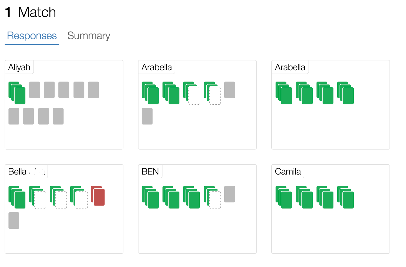This screenshot has width=406, height=267.
Task: Click Bella's first fully green card stack
Action: click(17, 197)
